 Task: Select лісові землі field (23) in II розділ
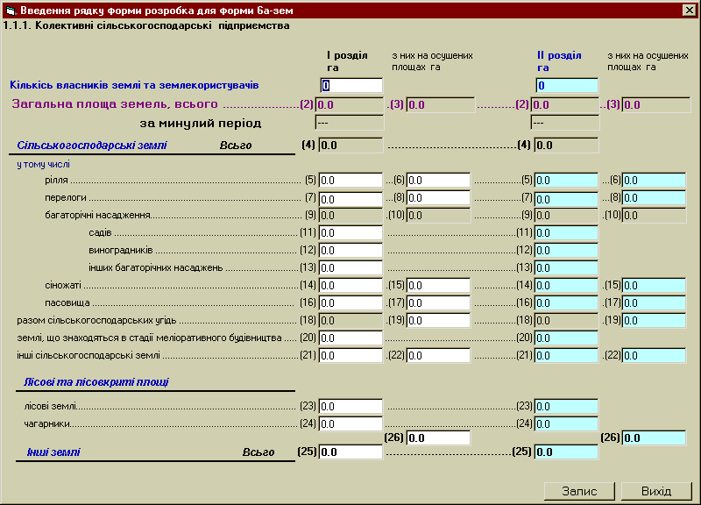click(x=566, y=407)
